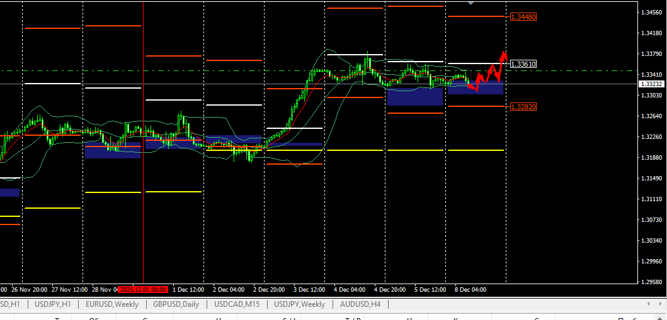
Task: Select the blue rectangle above 28 Nov
Action: [113, 151]
